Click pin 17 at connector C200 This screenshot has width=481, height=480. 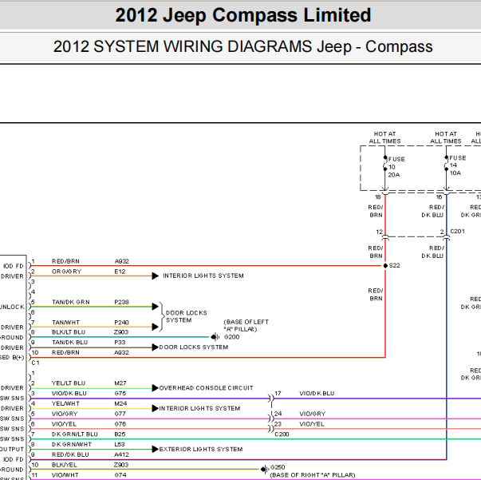point(278,394)
